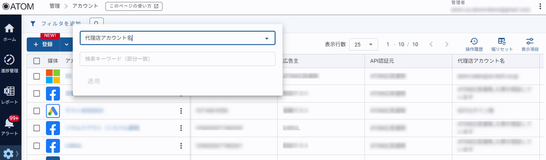Sort by the API認証元 column header
This screenshot has width=546, height=160.
coord(382,61)
